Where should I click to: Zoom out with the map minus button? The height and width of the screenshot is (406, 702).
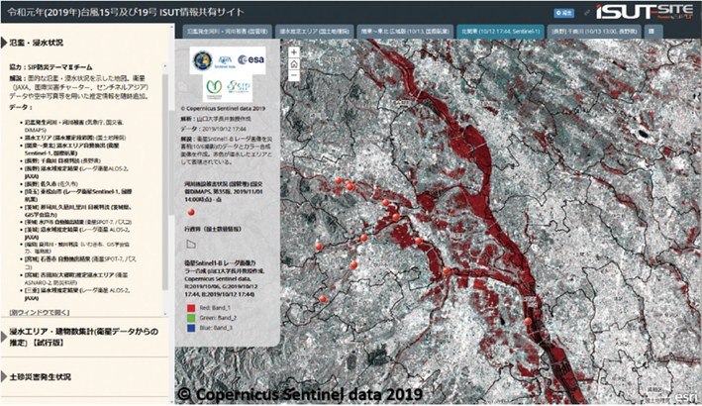[x=294, y=75]
